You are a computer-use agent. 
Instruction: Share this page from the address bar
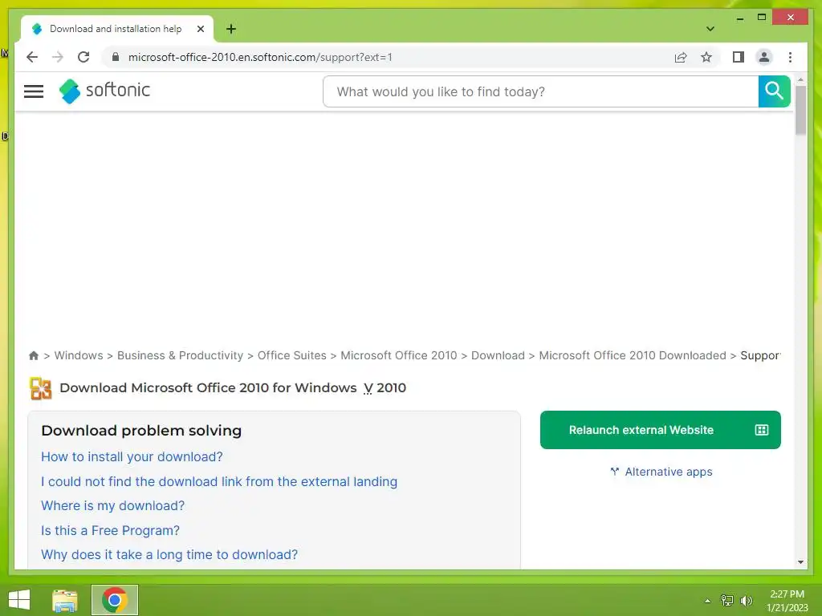[681, 57]
